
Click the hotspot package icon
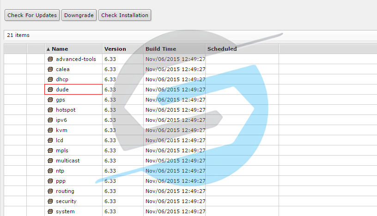tap(50, 110)
